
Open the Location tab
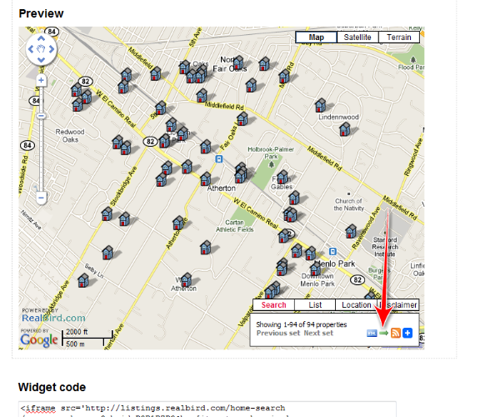click(356, 305)
